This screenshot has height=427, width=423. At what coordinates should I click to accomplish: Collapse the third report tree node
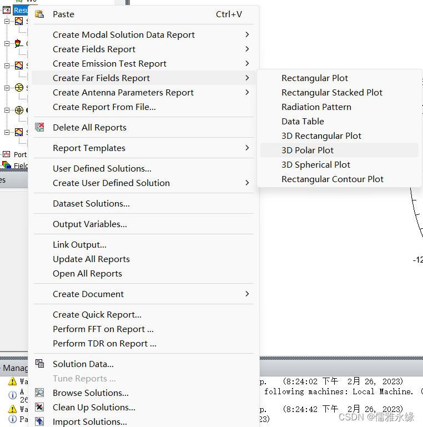(7, 66)
